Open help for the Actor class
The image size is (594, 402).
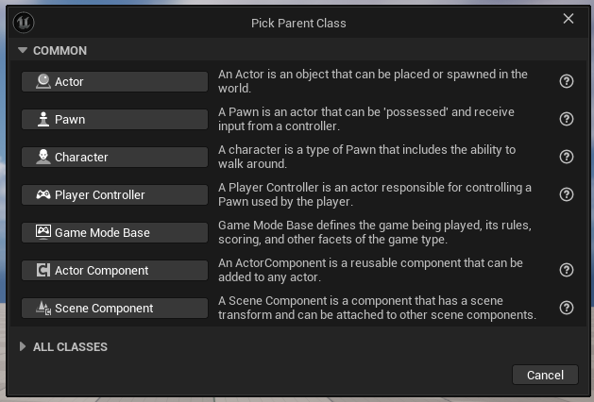coord(567,81)
